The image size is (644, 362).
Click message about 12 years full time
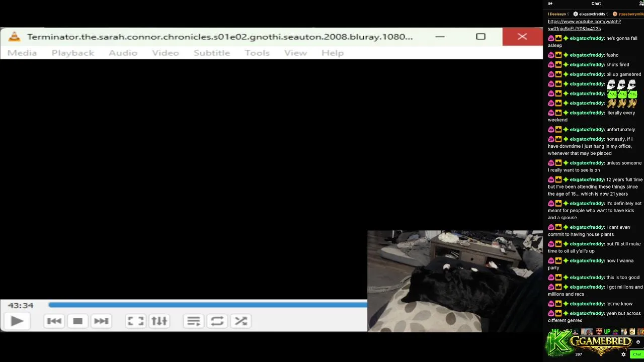click(x=595, y=187)
